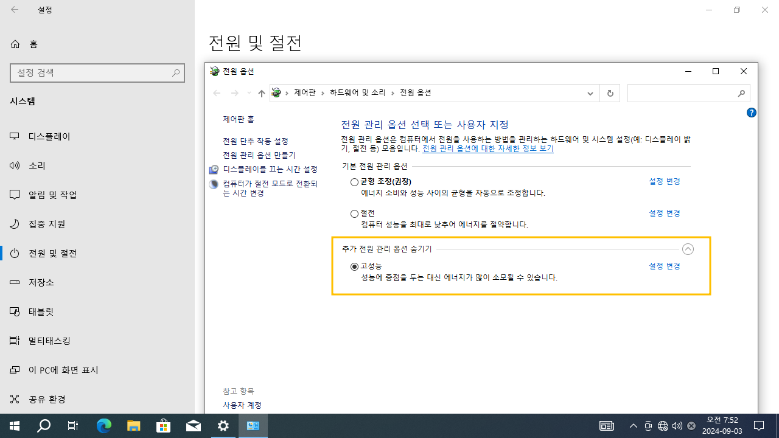
Task: Open 공유 환경 settings page
Action: pyautogui.click(x=97, y=399)
